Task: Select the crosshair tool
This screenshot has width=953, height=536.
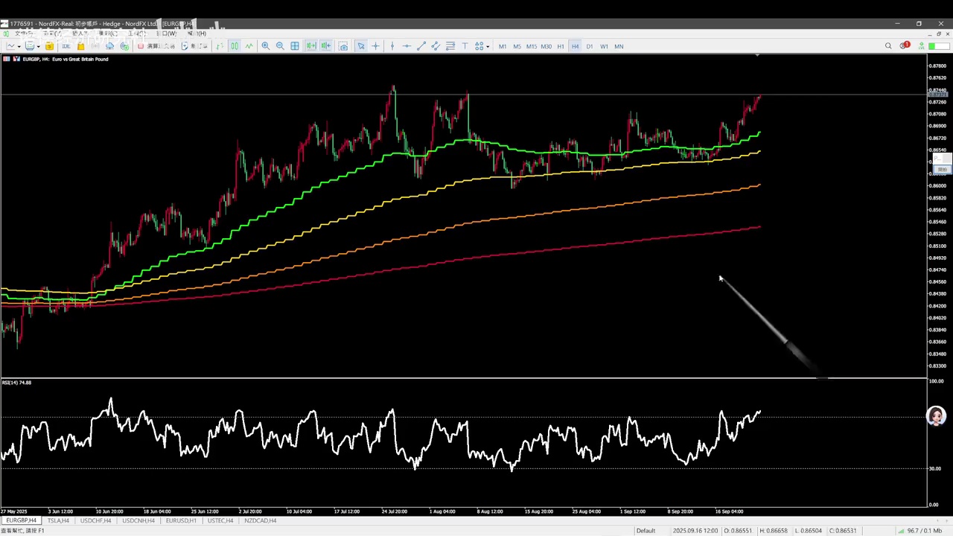Action: click(x=375, y=46)
